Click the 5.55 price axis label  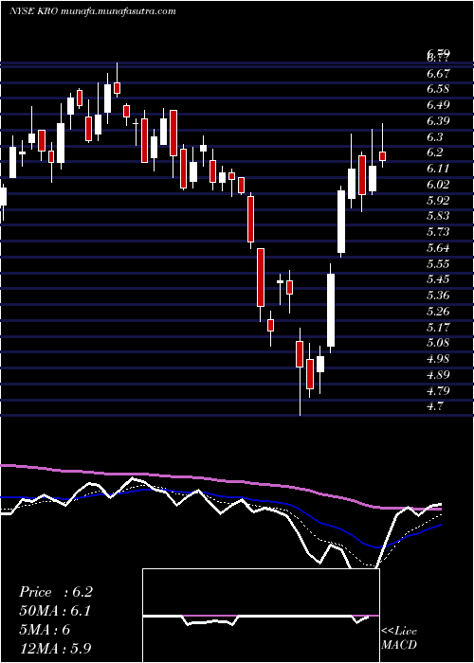pos(438,264)
